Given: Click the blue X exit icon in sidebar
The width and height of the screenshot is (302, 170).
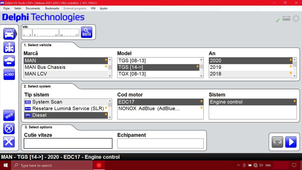Looking at the screenshot, I should coord(9,142).
